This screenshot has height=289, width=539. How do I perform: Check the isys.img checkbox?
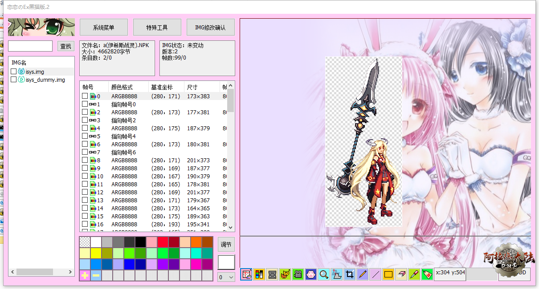pos(14,72)
